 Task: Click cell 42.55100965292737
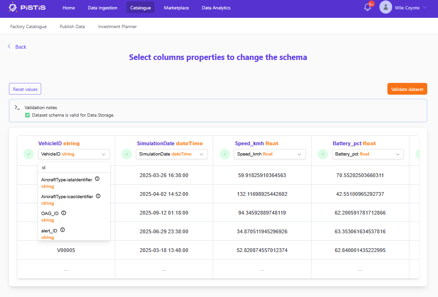pos(360,194)
